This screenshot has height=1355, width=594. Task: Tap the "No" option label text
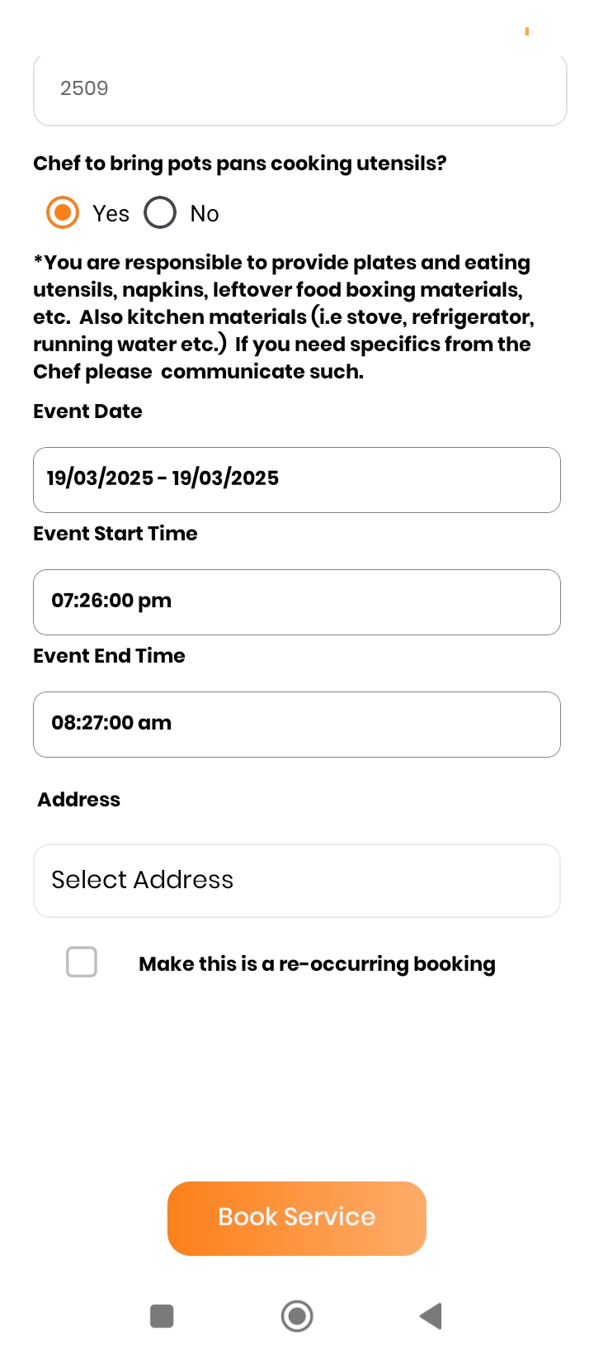205,214
